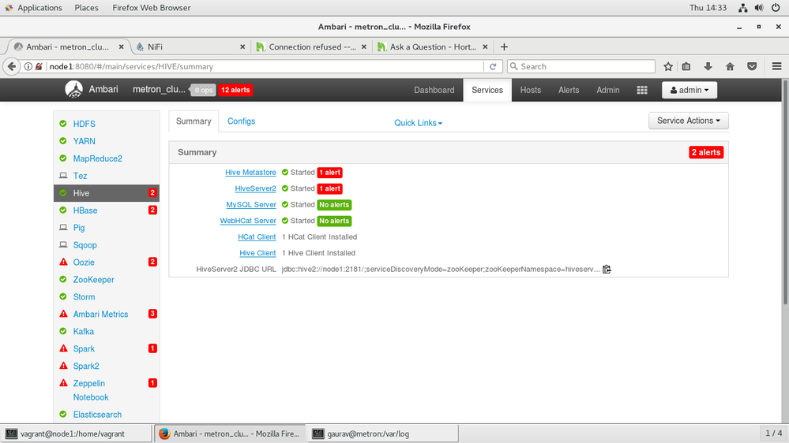Click Firefox back arrow button

pyautogui.click(x=12, y=66)
